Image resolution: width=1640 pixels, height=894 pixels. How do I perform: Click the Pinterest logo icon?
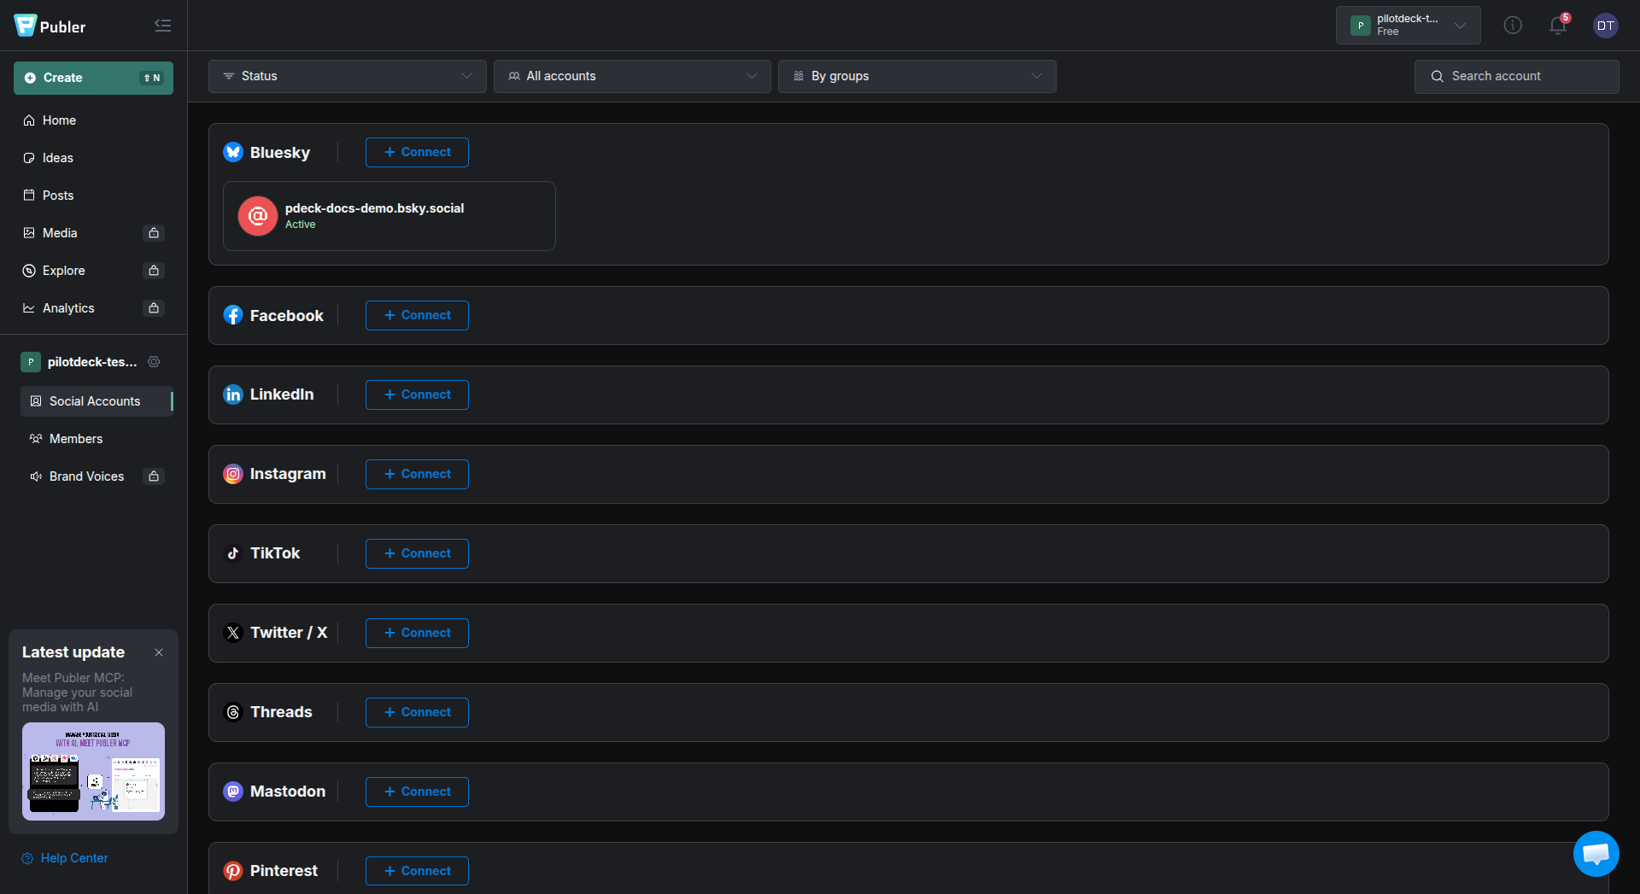(233, 871)
